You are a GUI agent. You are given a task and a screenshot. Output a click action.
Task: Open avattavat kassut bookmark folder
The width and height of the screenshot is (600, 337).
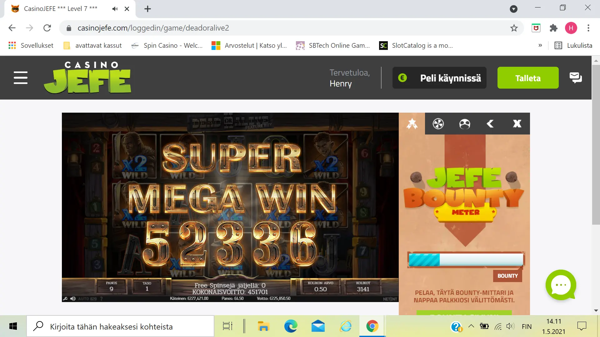(92, 46)
